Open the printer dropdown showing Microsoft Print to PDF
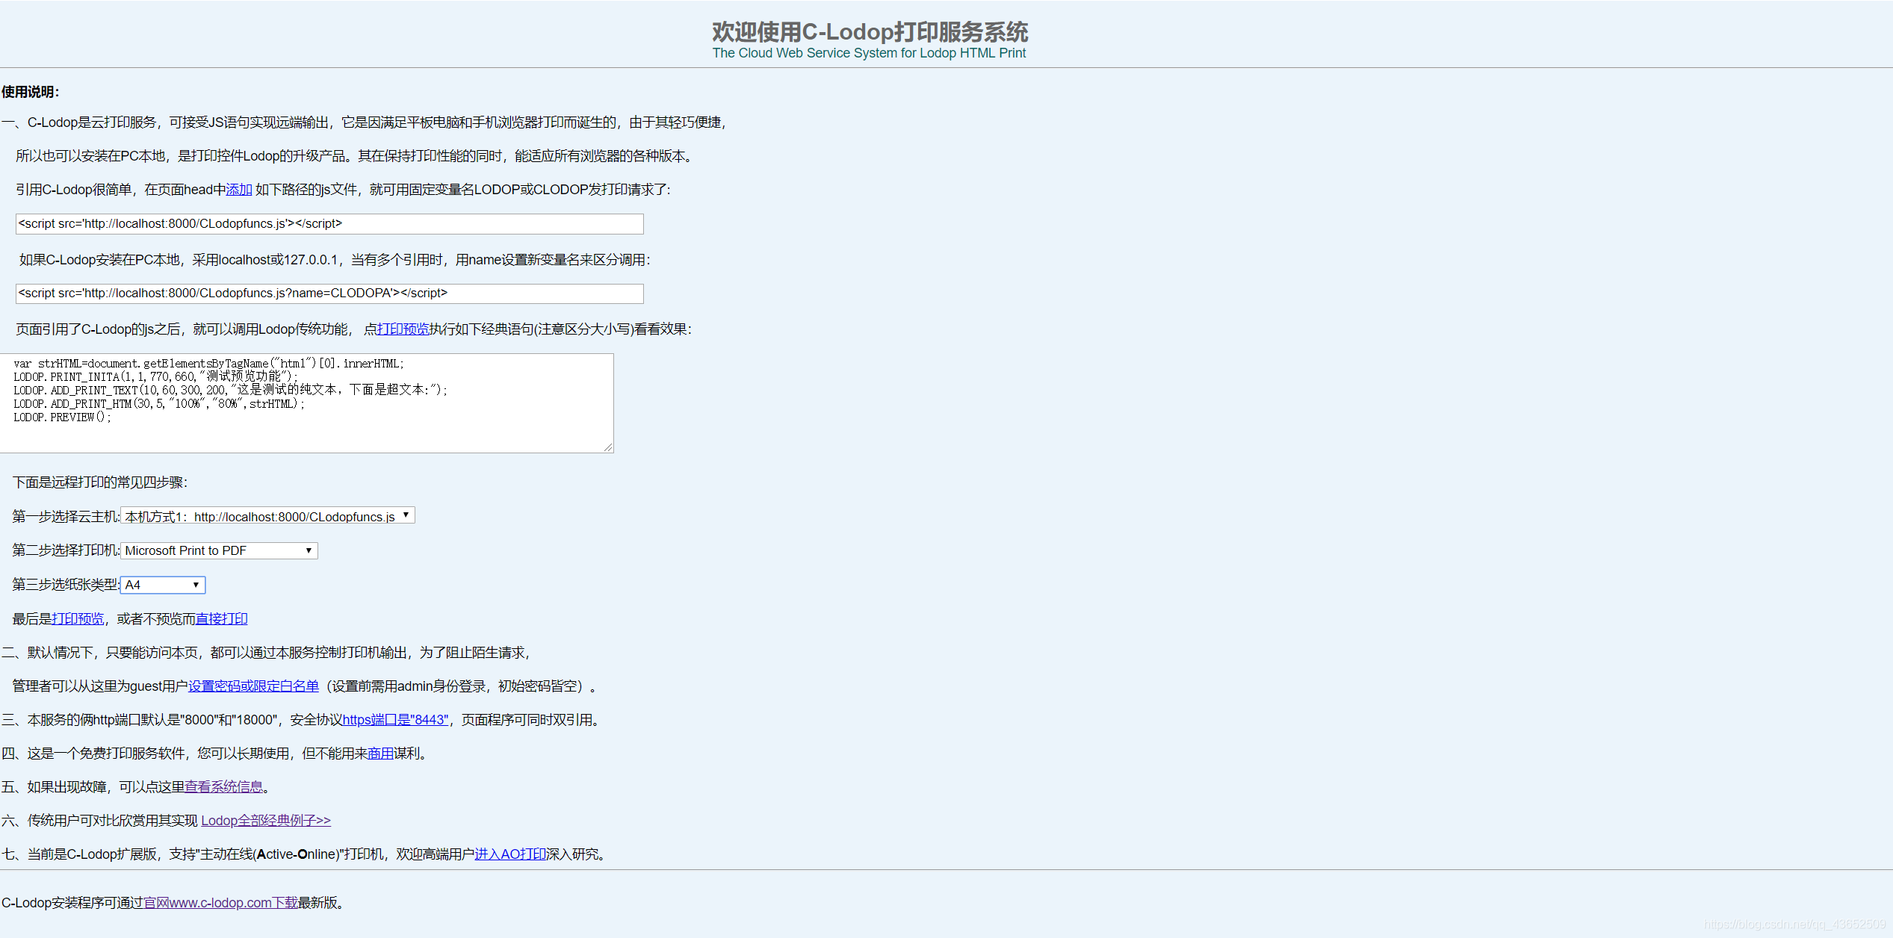Screen dimensions: 1893x938 [x=218, y=550]
